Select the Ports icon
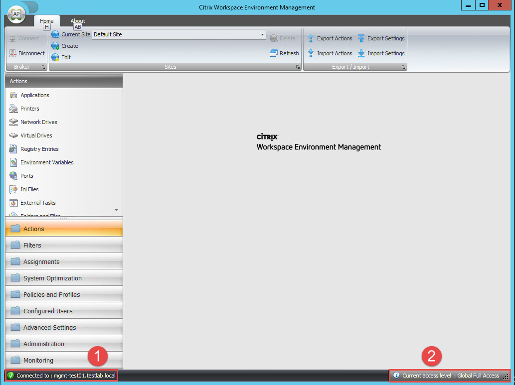Image resolution: width=515 pixels, height=385 pixels. coord(13,176)
